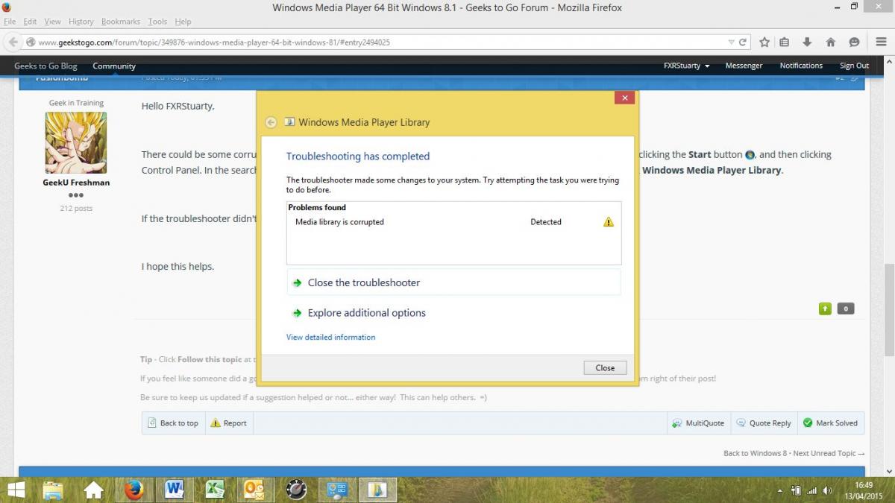Click the green arrow beside Close the troubleshooter

pos(297,283)
